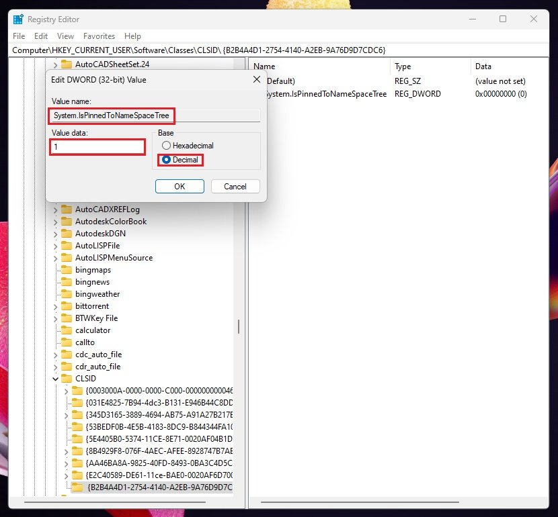Expand the AutoLISPMenuSource key
Image resolution: width=558 pixels, height=517 pixels.
(x=55, y=258)
